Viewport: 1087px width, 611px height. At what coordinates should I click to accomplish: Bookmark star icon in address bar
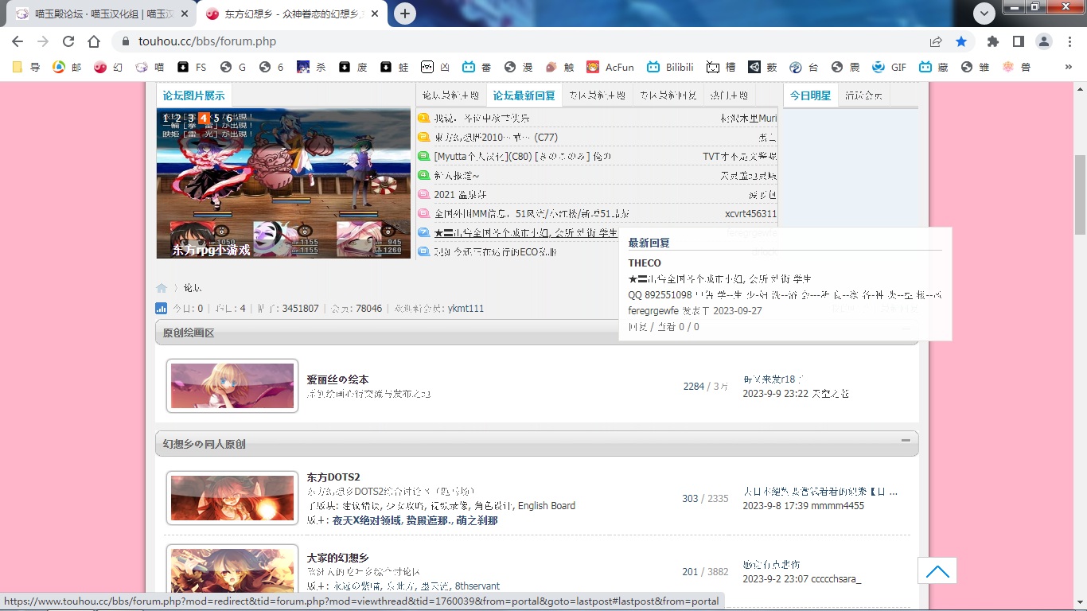pos(961,41)
